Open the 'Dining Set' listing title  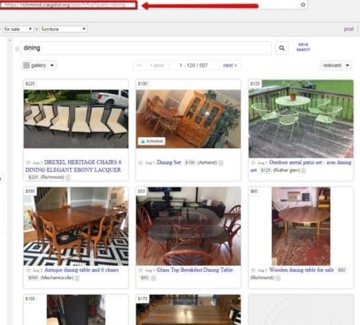(x=169, y=162)
